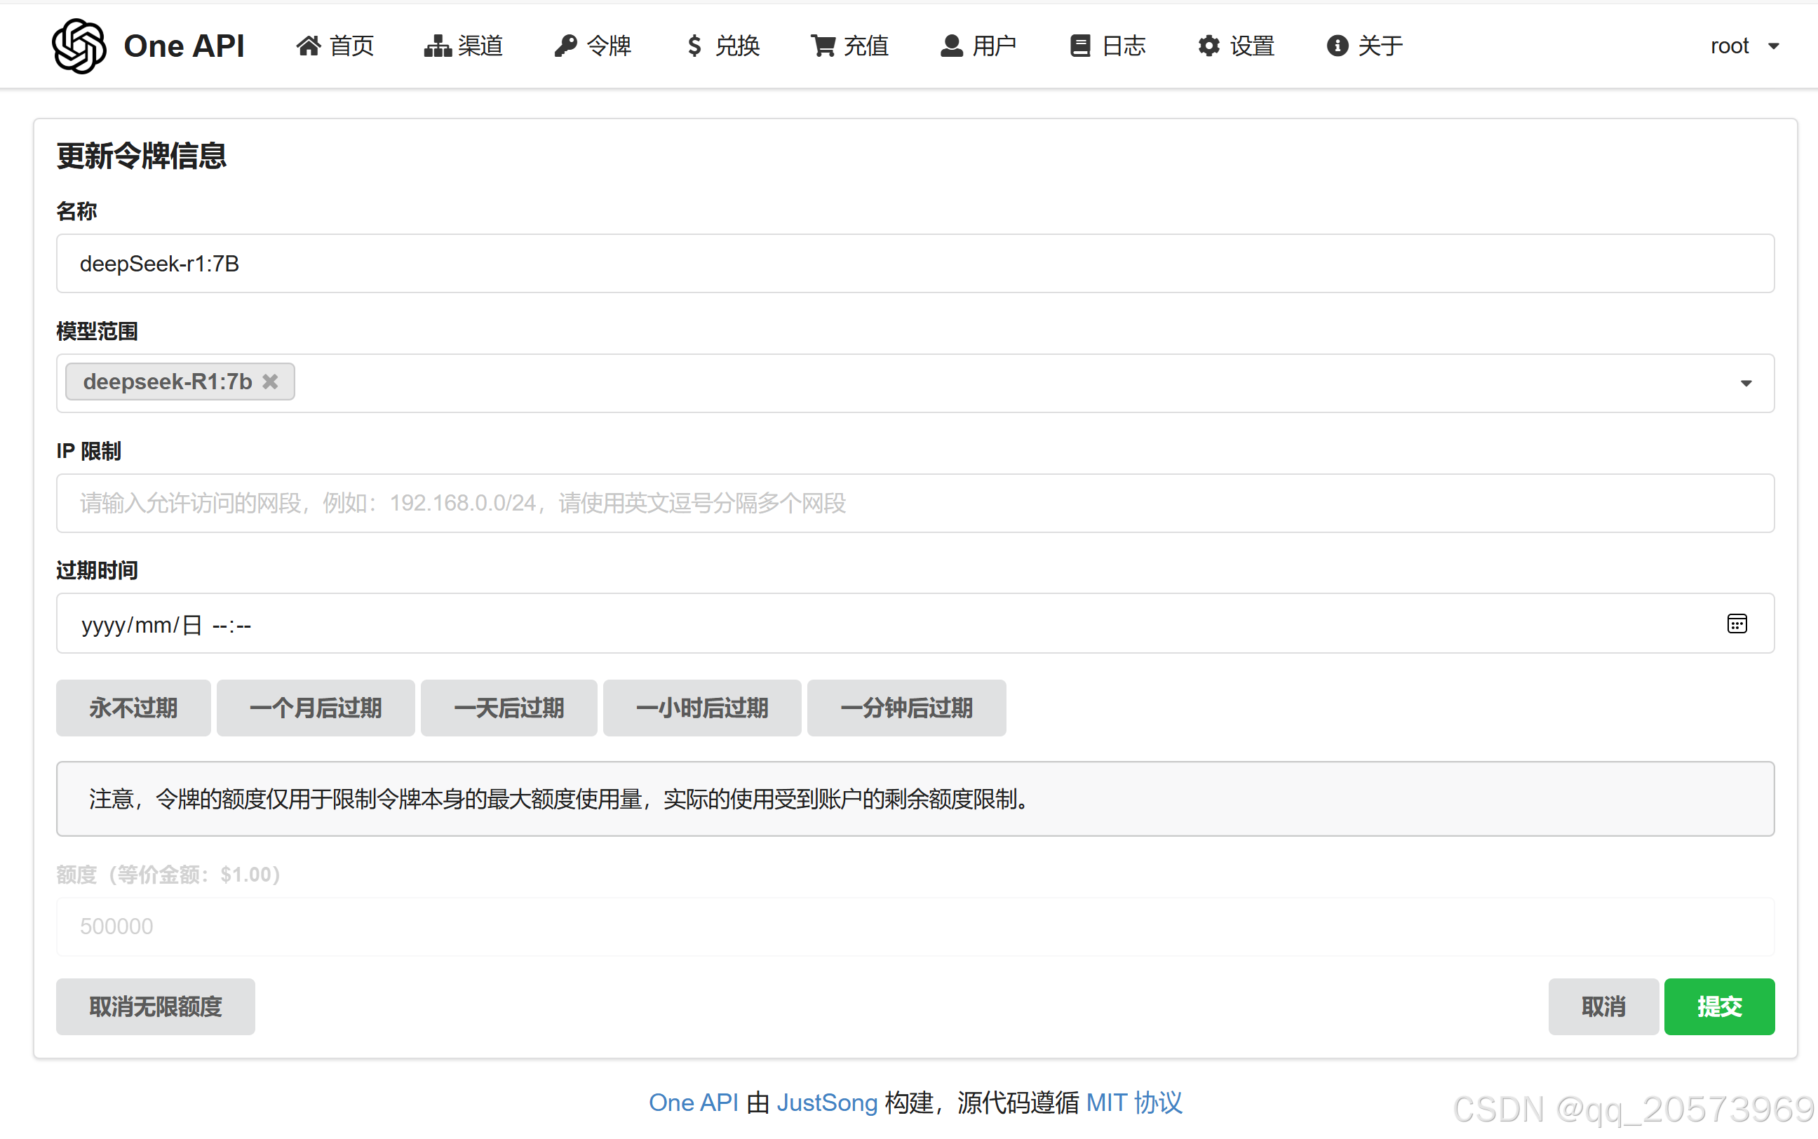Select 一个月后过期 expiry option

coord(316,708)
